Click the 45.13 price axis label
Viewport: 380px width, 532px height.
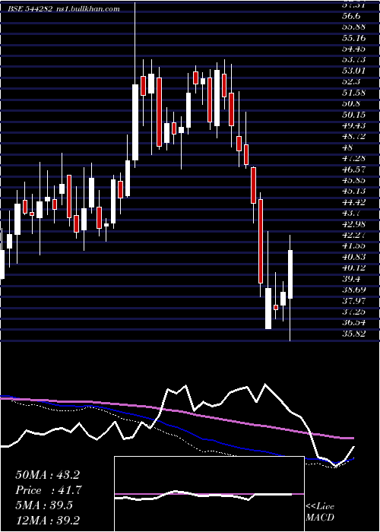coord(353,192)
